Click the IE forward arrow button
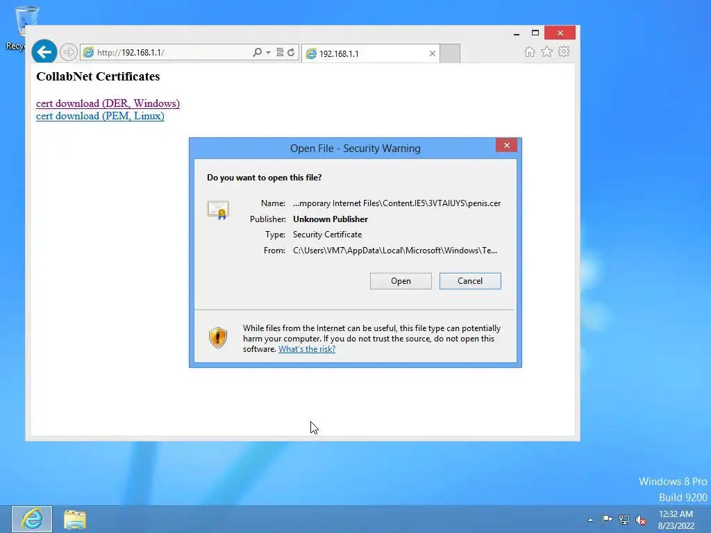This screenshot has height=533, width=711. 69,52
